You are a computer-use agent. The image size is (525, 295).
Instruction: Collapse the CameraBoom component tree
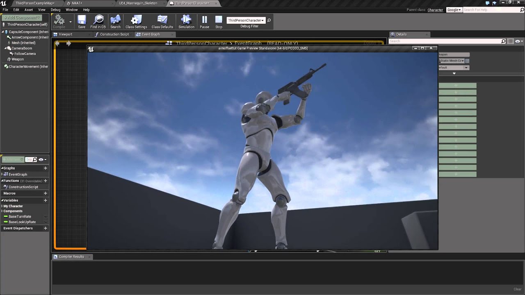point(6,48)
